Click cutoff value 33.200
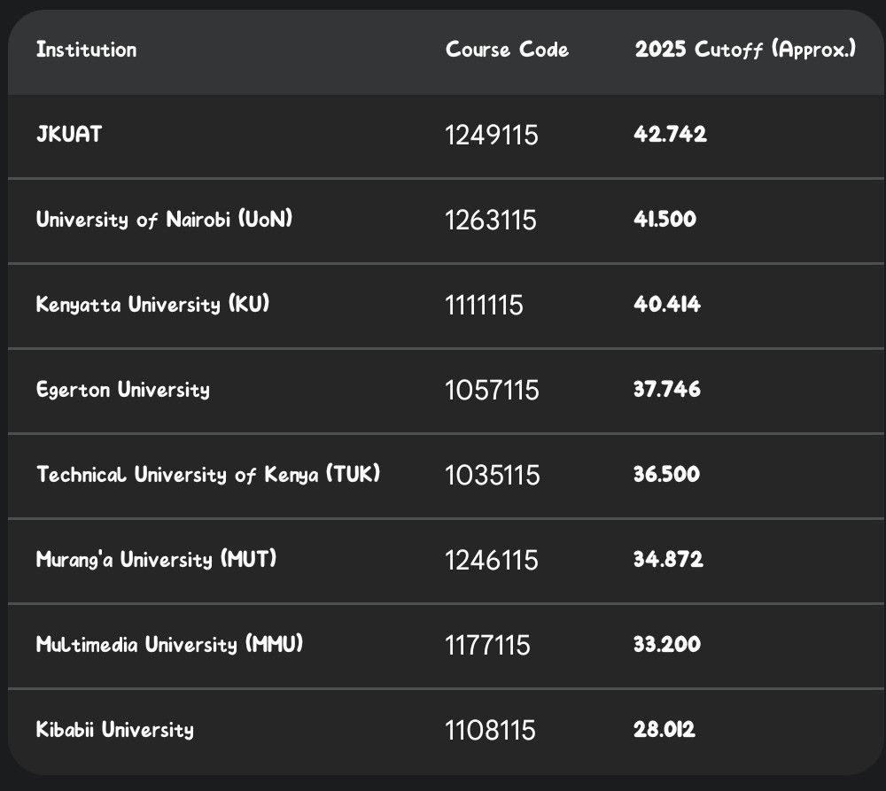886x791 pixels. tap(667, 644)
